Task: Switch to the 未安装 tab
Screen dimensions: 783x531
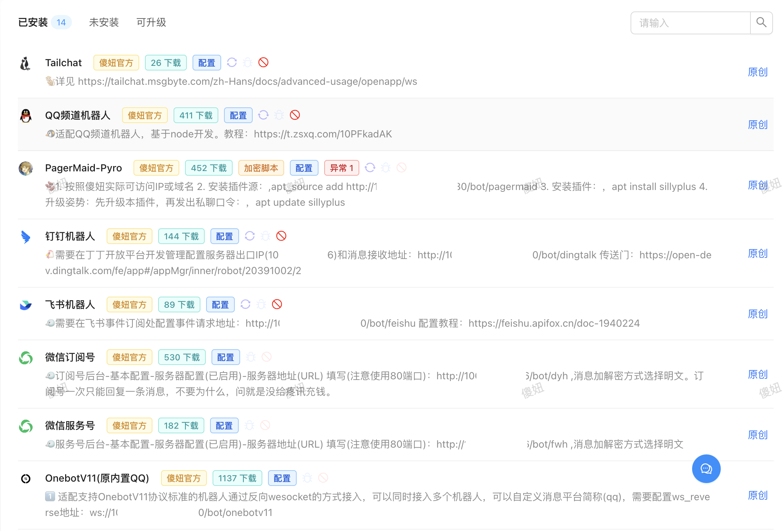Action: point(104,23)
